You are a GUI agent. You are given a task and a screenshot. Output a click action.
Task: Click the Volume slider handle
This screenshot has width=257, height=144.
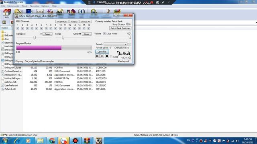coord(130,37)
